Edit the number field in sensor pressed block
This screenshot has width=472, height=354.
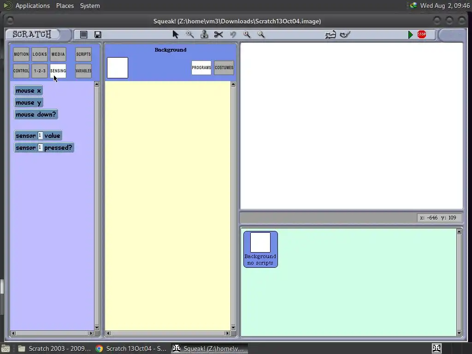pos(40,147)
